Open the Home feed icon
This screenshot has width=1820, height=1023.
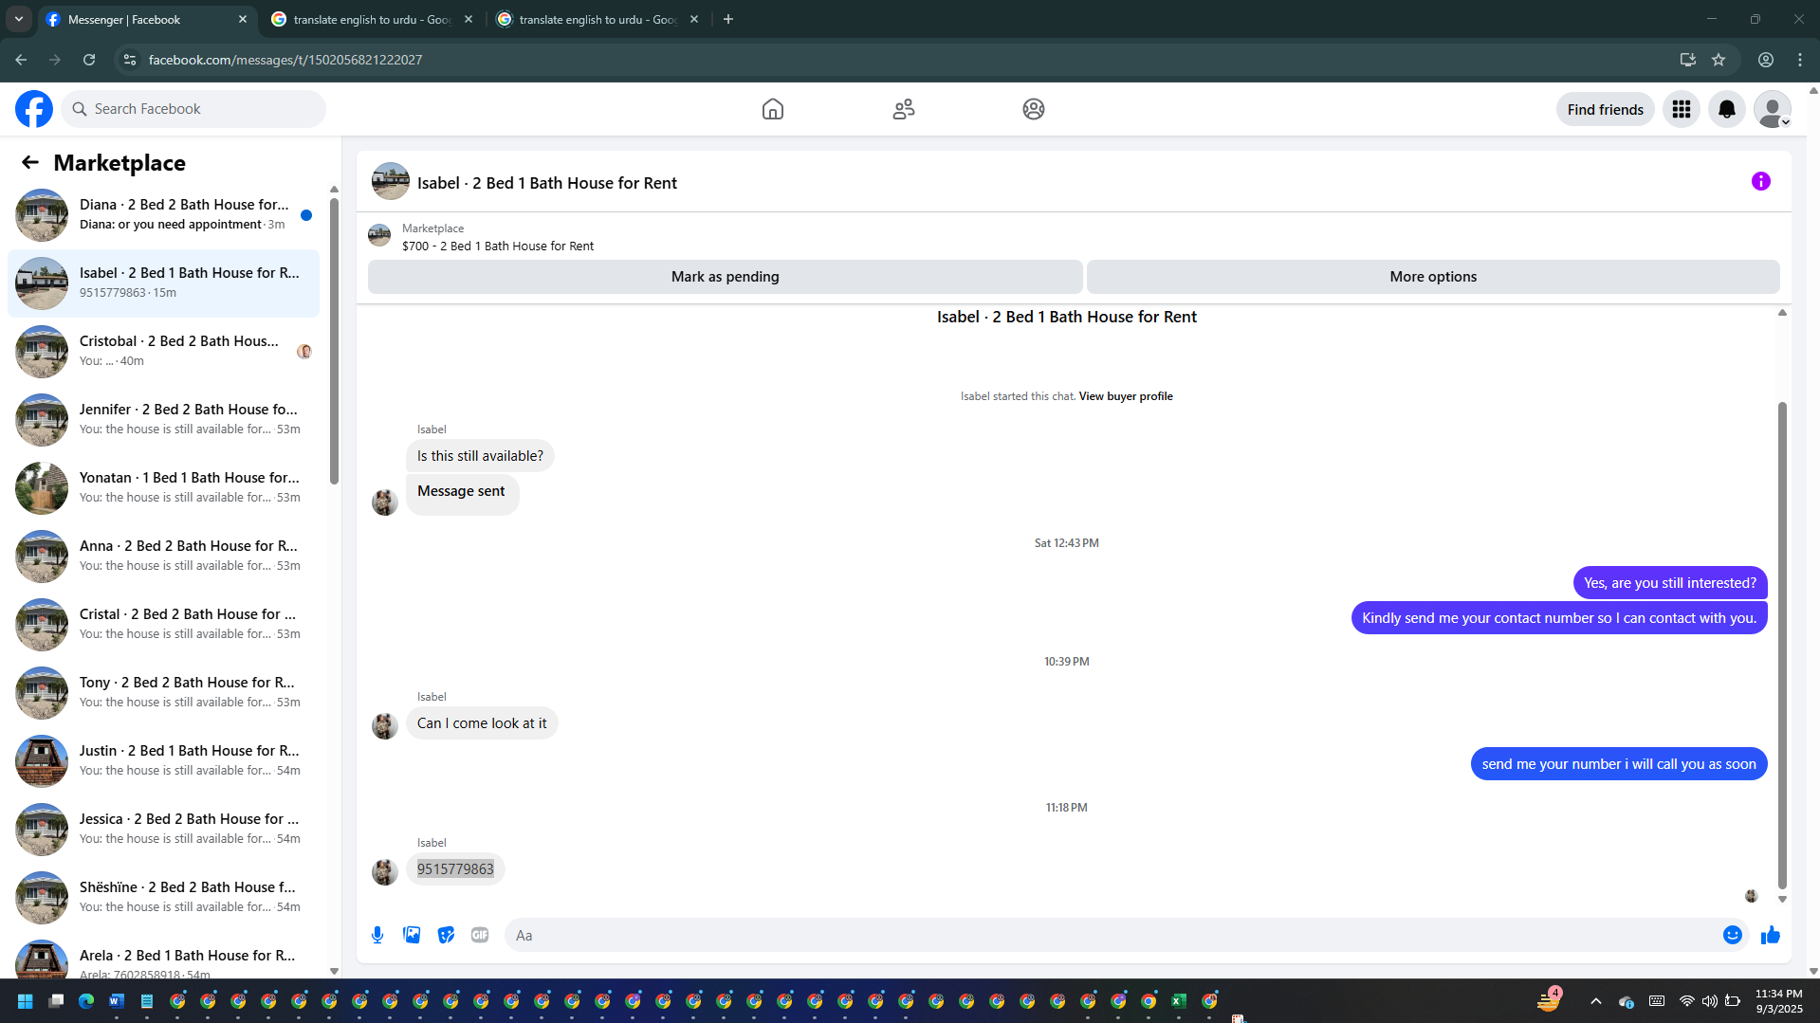pyautogui.click(x=773, y=109)
